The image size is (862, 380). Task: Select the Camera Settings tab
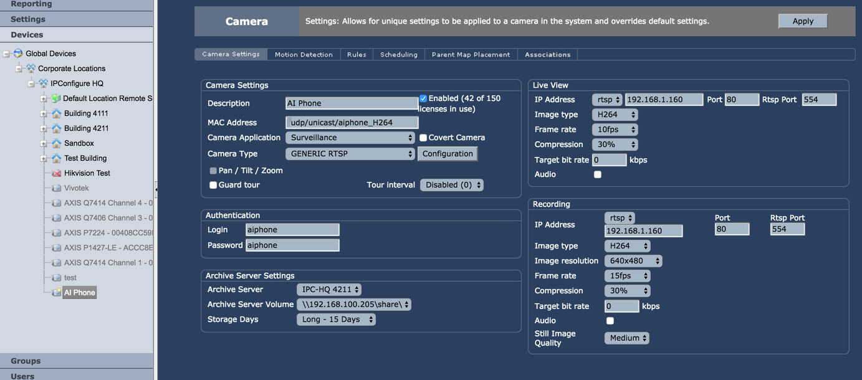pyautogui.click(x=231, y=54)
